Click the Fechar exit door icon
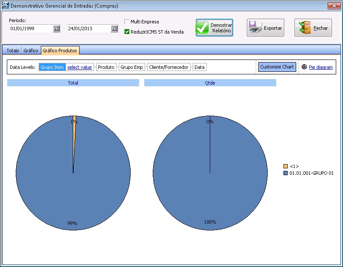 (304, 28)
